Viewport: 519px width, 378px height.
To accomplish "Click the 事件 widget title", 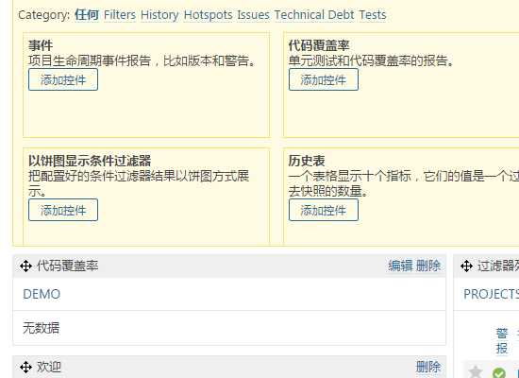I will 41,45.
